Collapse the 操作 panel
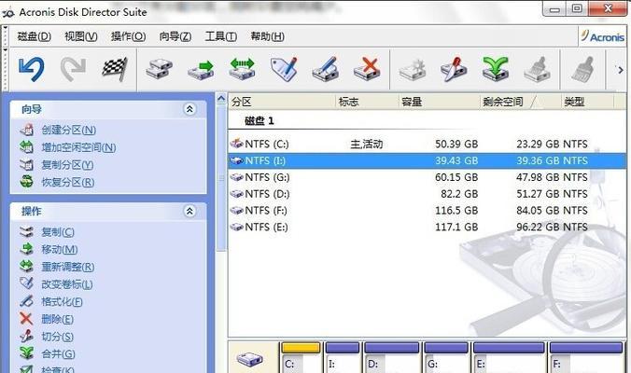The image size is (631, 373). click(x=189, y=211)
